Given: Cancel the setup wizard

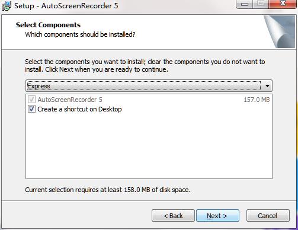Looking at the screenshot, I should (268, 216).
